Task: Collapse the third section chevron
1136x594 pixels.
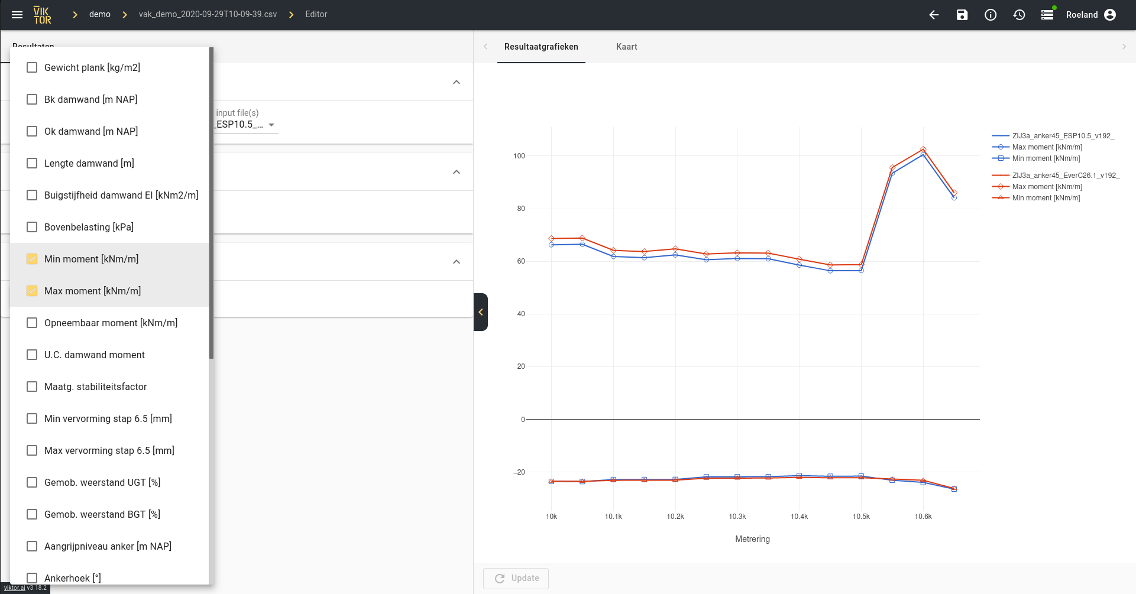Action: (457, 262)
